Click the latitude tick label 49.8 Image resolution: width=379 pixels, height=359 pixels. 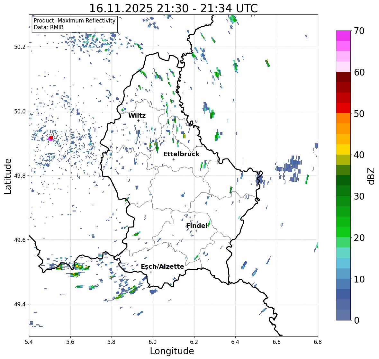[x=20, y=175]
